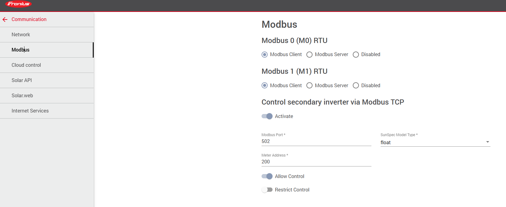506x207 pixels.
Task: Click the Fronius logo
Action: click(19, 4)
